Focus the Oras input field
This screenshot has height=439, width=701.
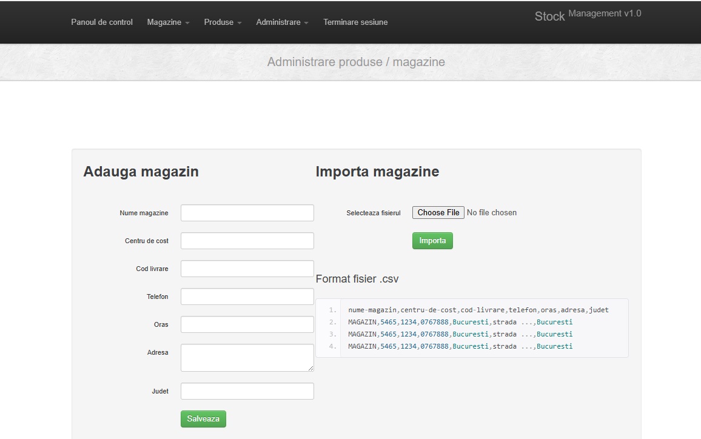point(247,324)
